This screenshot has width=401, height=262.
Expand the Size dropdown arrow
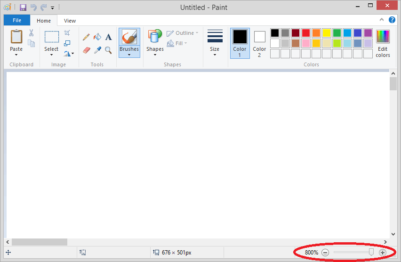tap(215, 55)
